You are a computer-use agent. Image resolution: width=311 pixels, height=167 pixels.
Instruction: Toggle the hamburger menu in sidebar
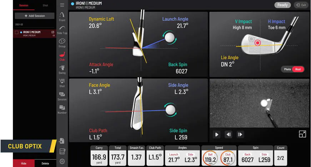pos(62,5)
